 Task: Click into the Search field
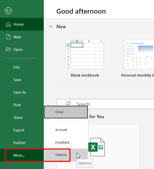click(105, 104)
